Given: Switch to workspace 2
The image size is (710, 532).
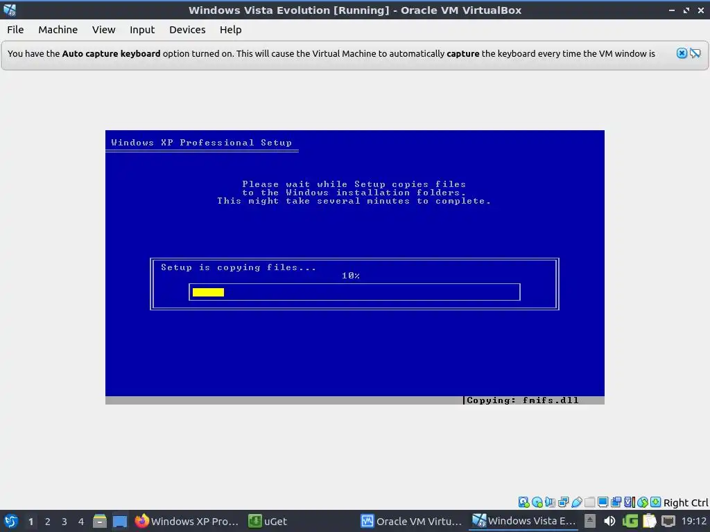Looking at the screenshot, I should point(48,522).
